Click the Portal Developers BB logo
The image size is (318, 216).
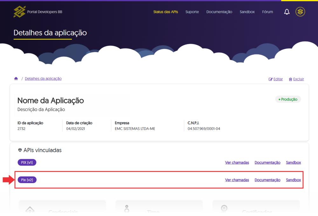[x=38, y=11]
